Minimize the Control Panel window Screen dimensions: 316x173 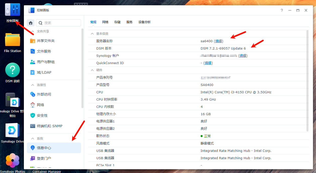(x=290, y=10)
